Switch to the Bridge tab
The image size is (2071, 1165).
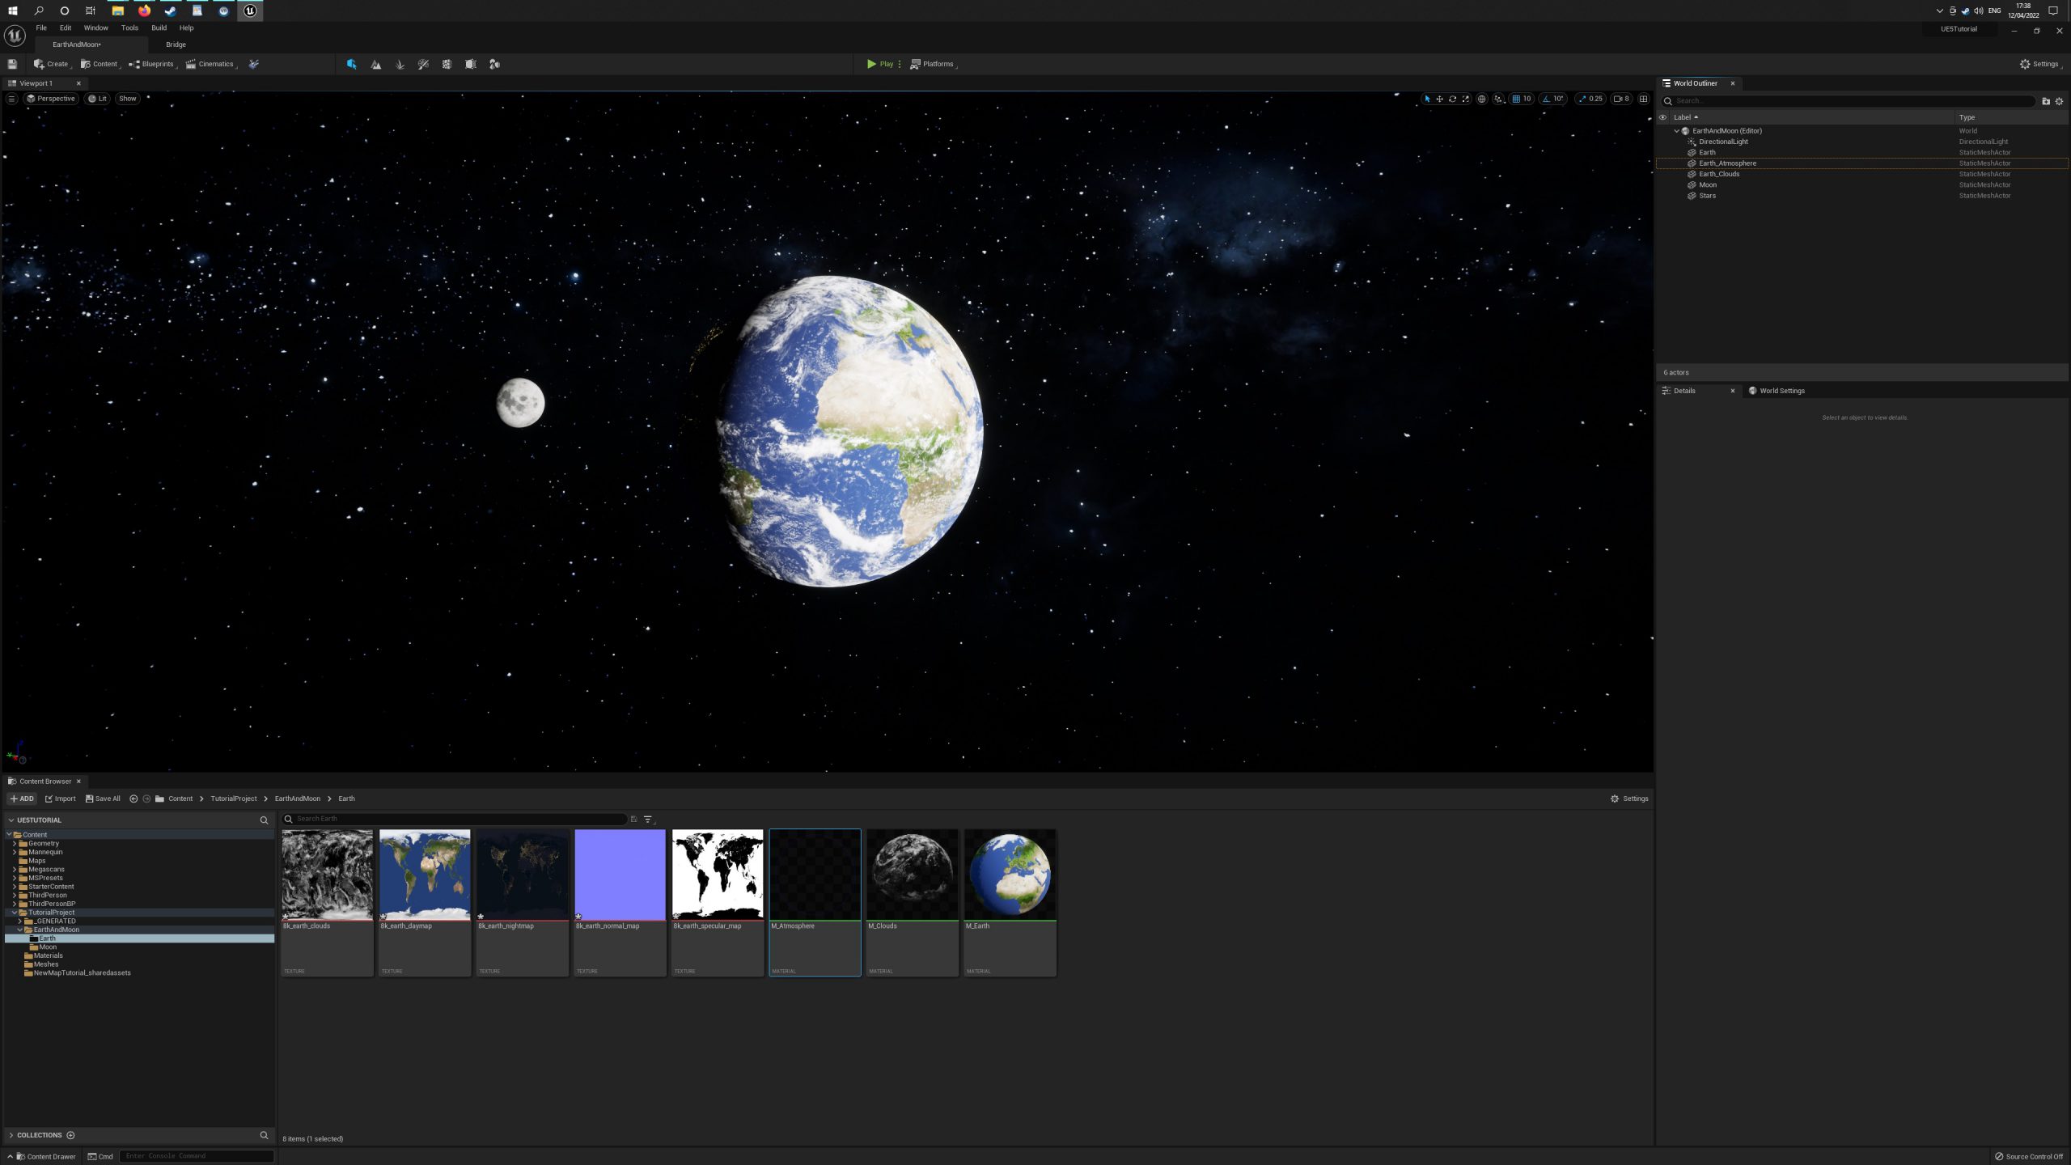coord(176,44)
